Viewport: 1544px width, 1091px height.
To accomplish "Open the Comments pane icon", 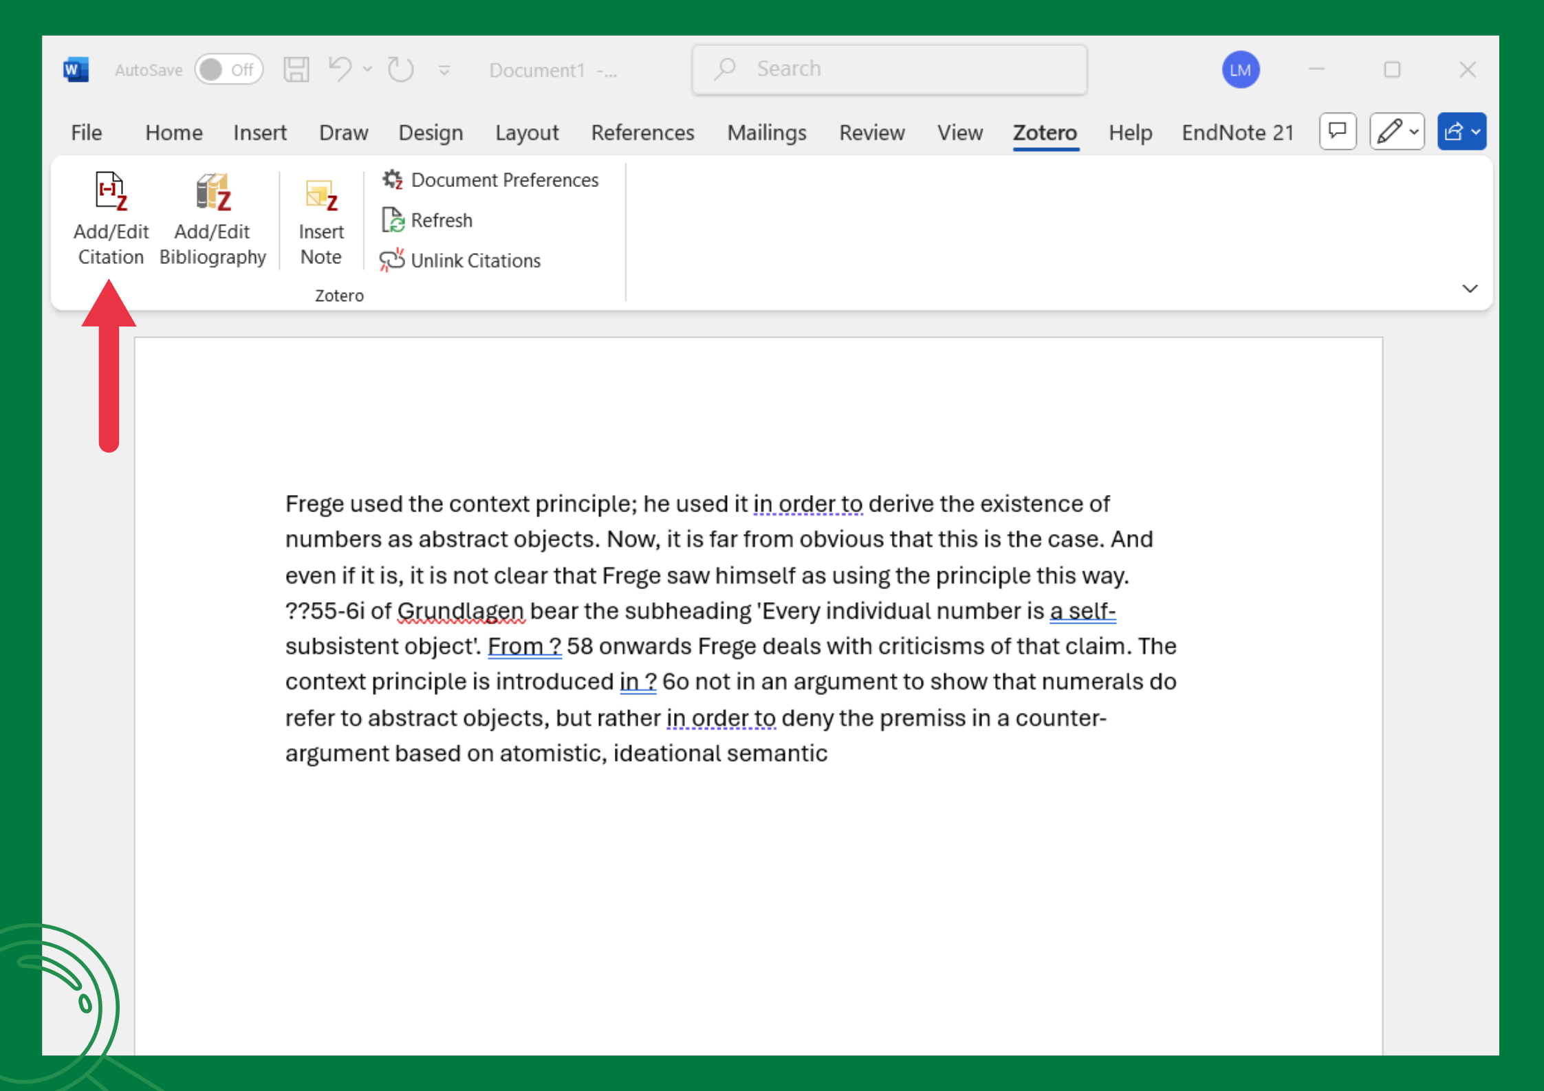I will 1338,131.
